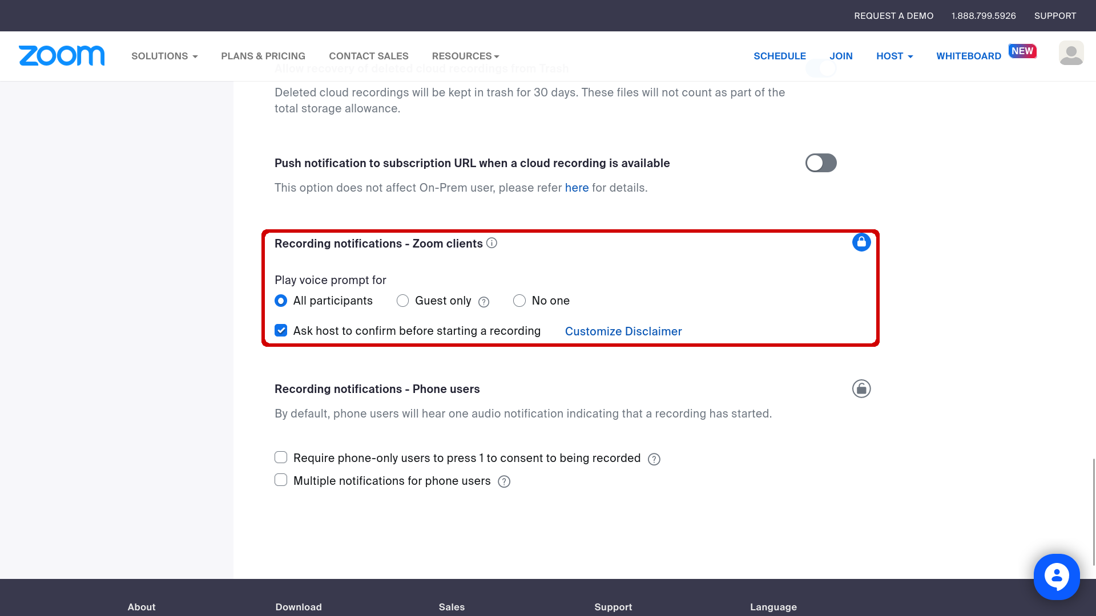Viewport: 1096px width, 616px height.
Task: Select the No one radio button
Action: coord(519,301)
